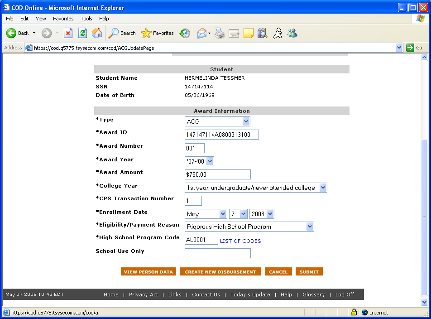Open the Today's Update footer link

pos(250,295)
